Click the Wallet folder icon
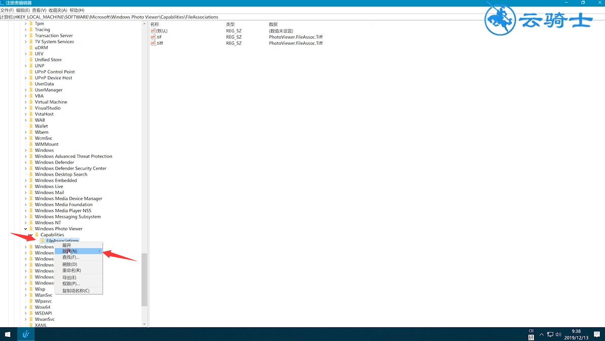This screenshot has height=341, width=605. [31, 126]
